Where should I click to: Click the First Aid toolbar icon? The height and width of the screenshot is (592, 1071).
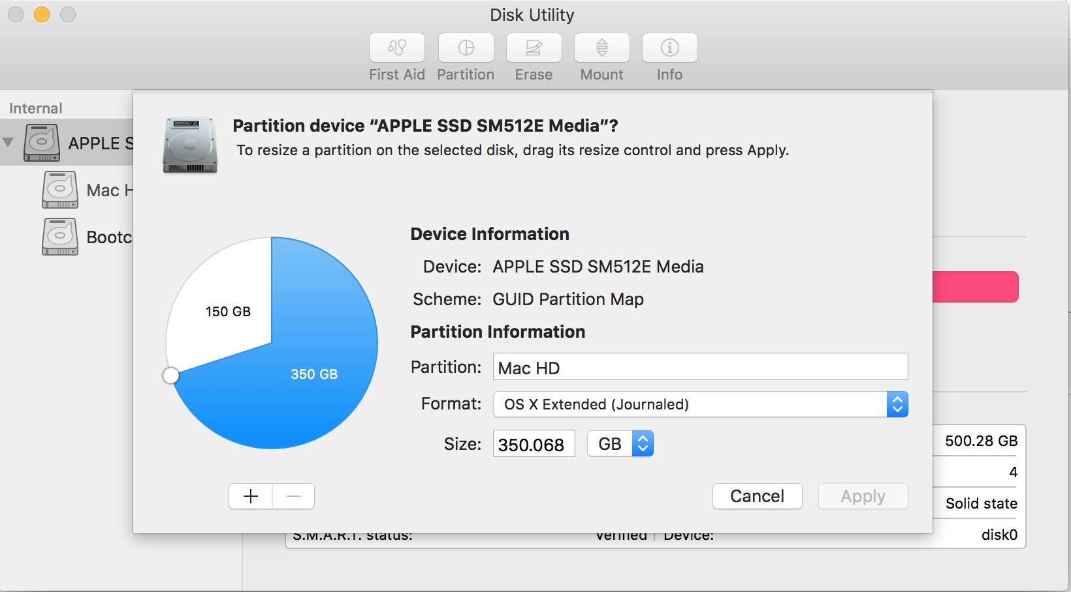(396, 48)
